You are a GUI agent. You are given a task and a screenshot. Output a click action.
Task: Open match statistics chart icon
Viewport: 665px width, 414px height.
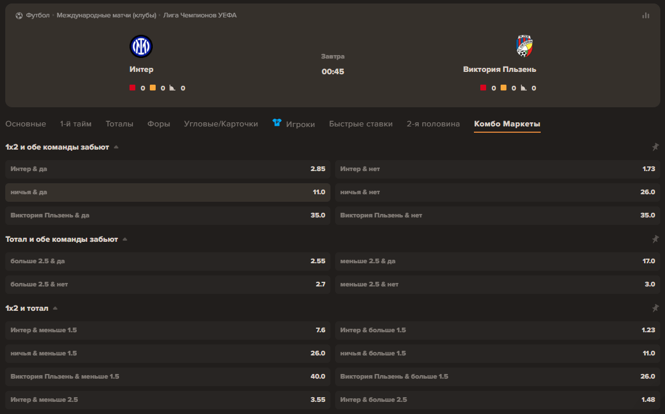[x=645, y=16]
